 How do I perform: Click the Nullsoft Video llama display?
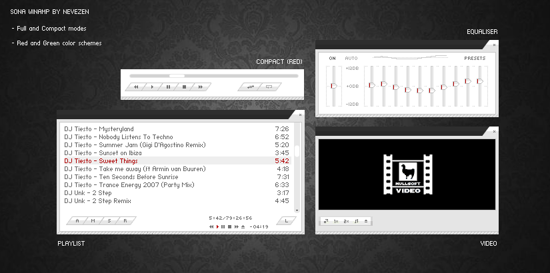pos(407,174)
